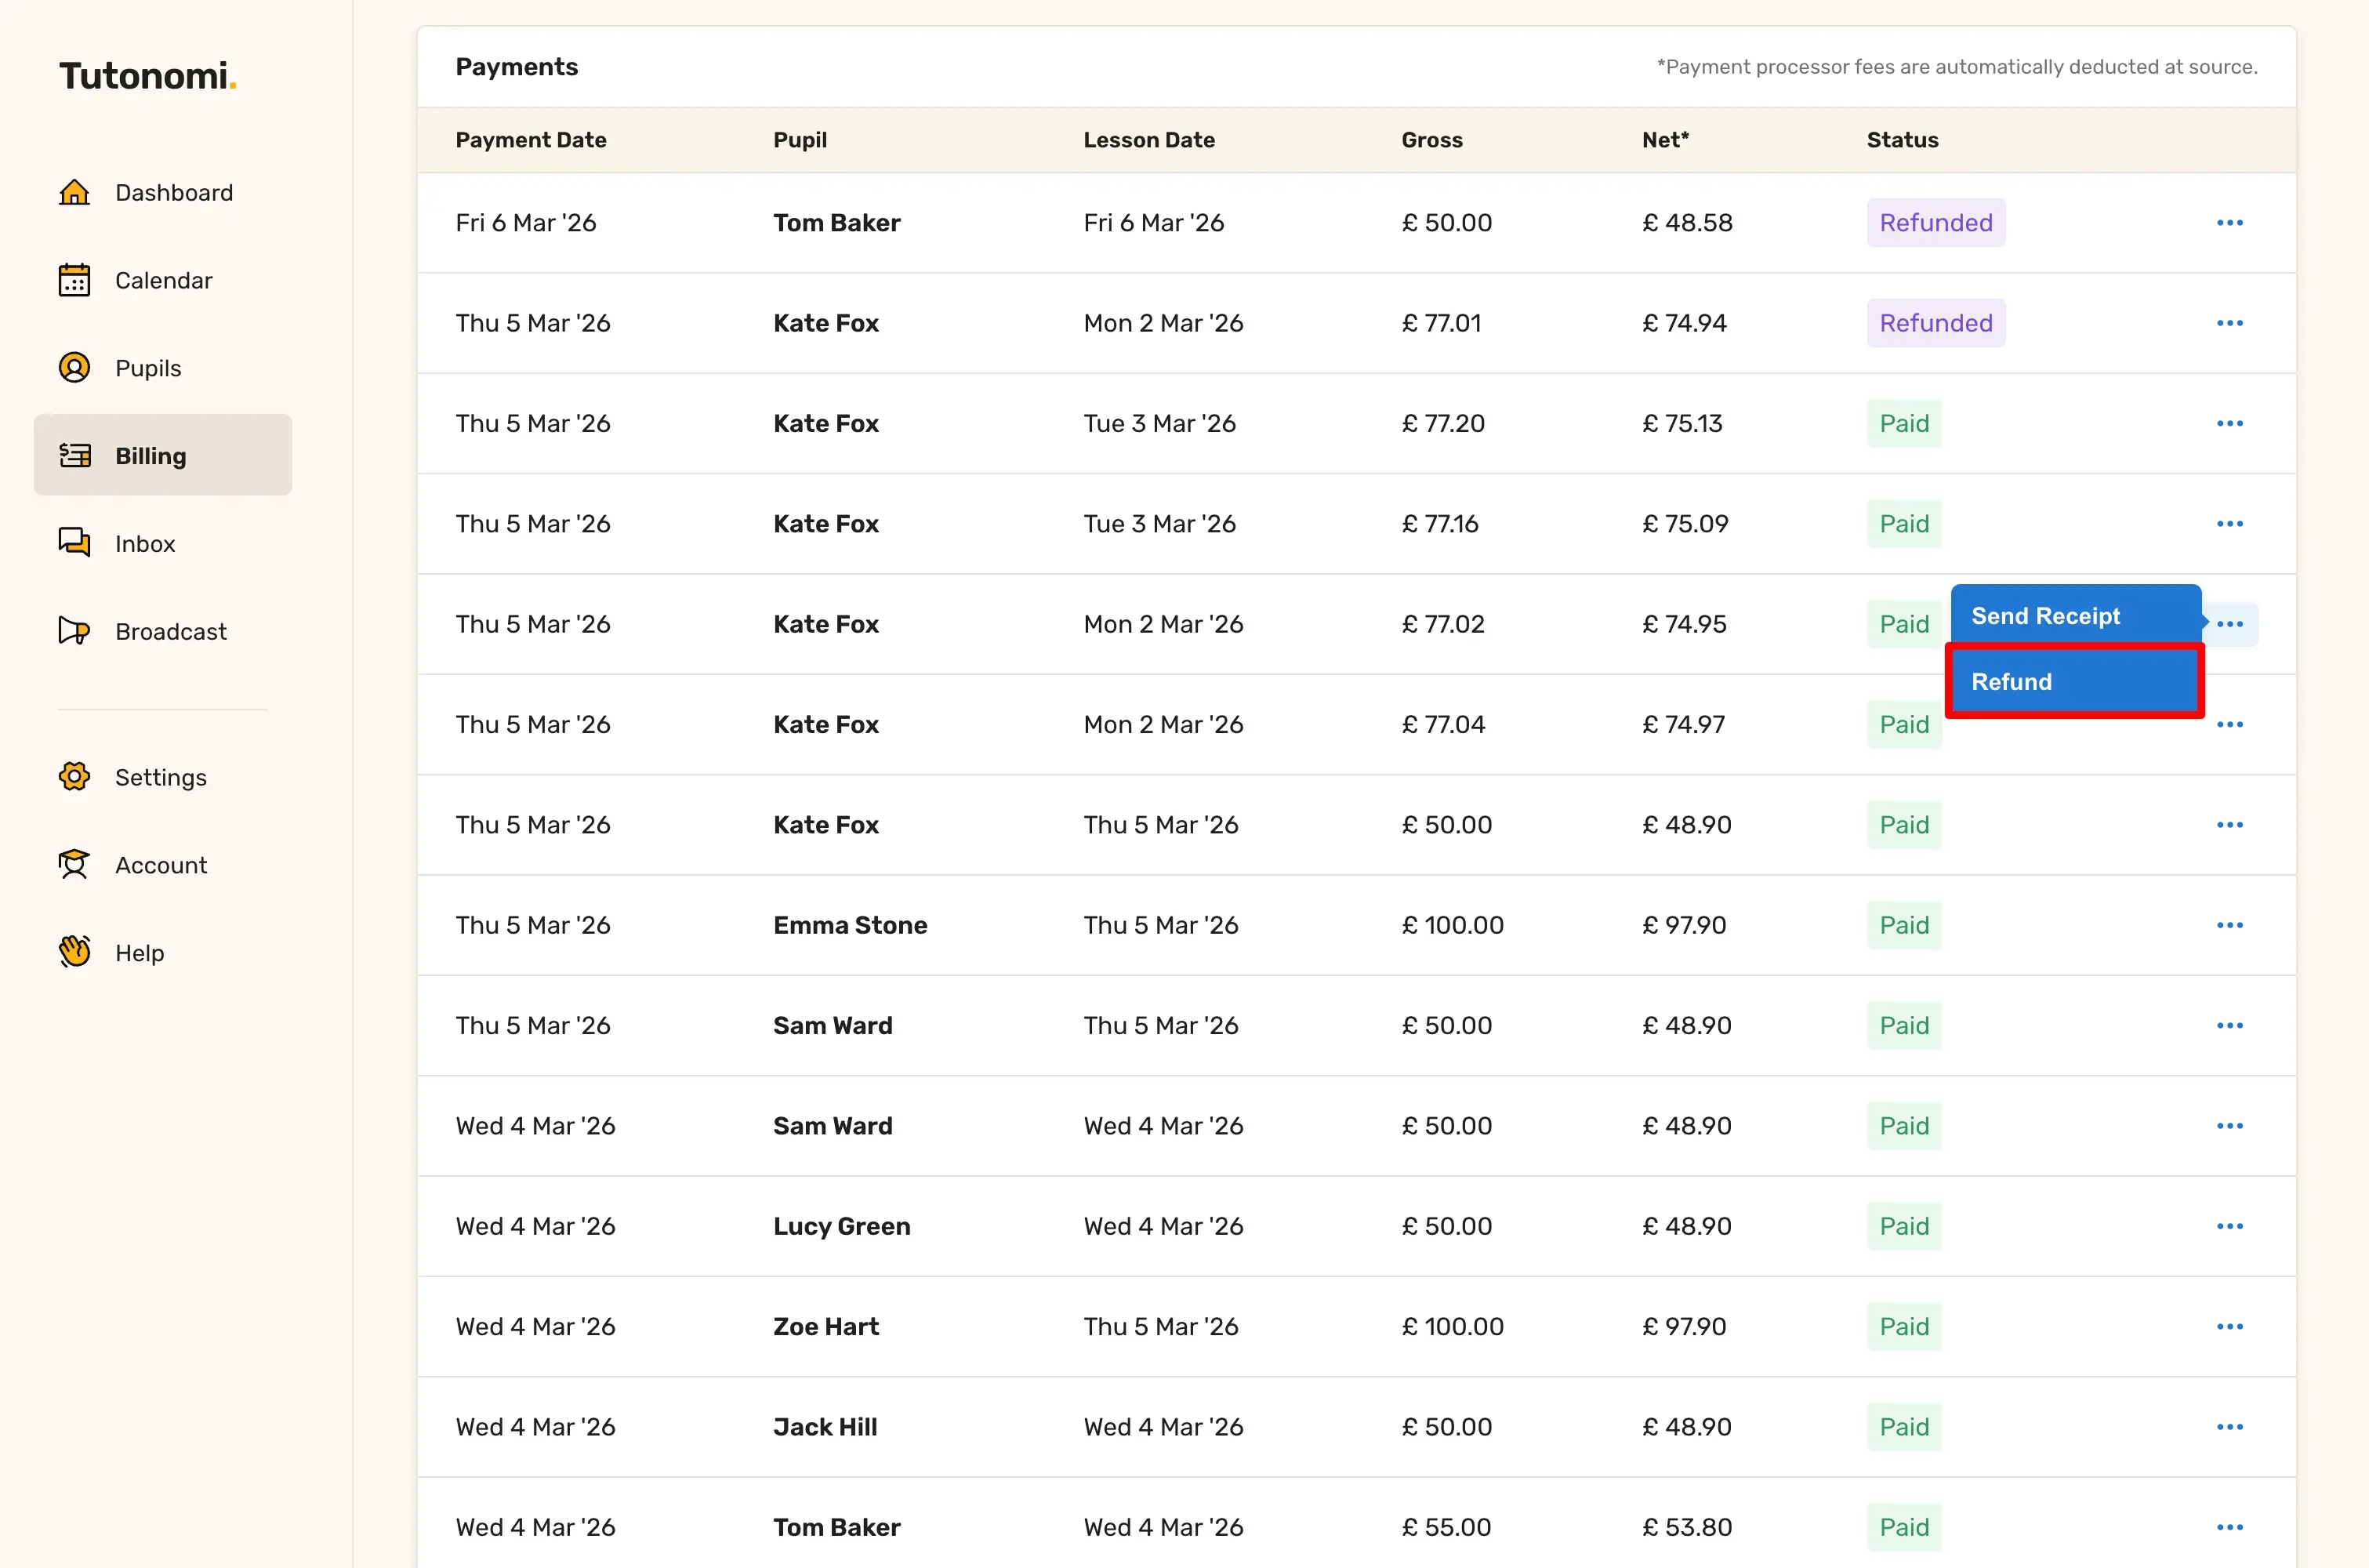Image resolution: width=2369 pixels, height=1568 pixels.
Task: Open Inbox chat bubble icon
Action: (74, 543)
